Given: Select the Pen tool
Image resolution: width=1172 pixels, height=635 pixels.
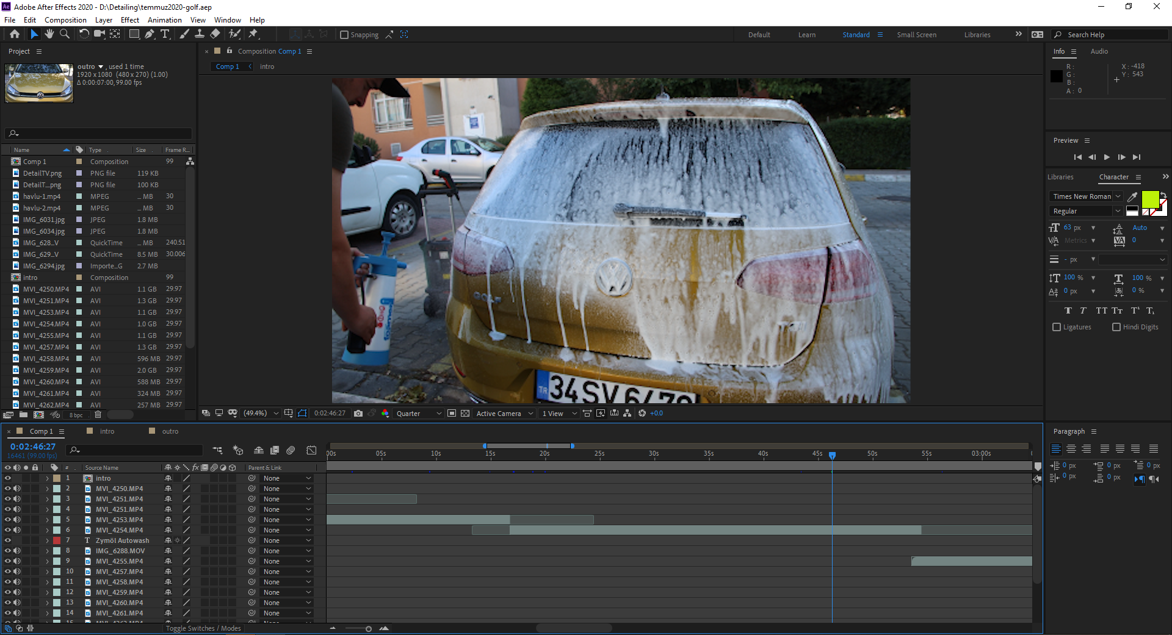Looking at the screenshot, I should pos(150,34).
